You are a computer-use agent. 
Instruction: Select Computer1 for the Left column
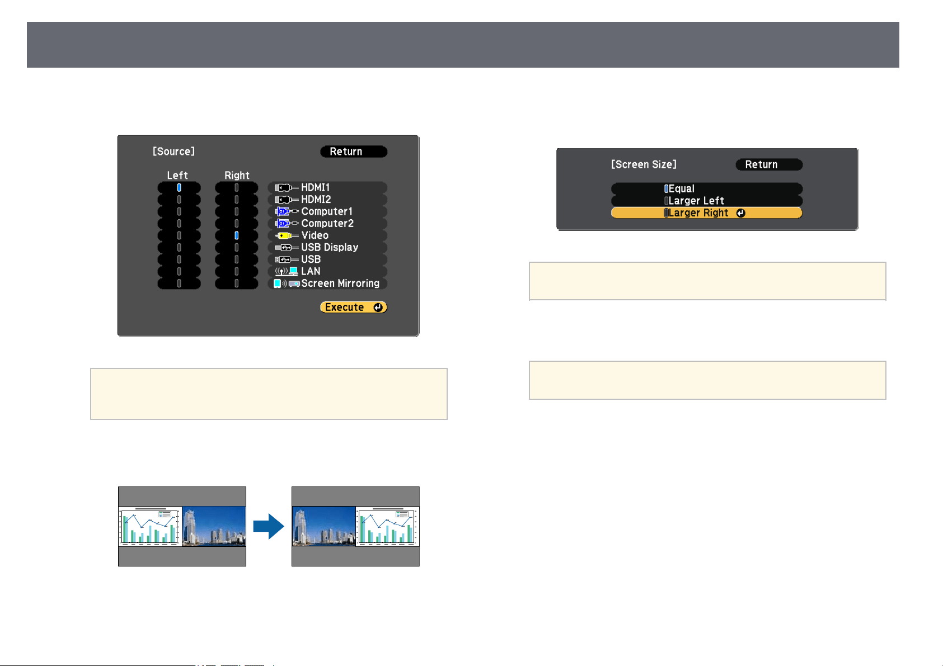[179, 211]
